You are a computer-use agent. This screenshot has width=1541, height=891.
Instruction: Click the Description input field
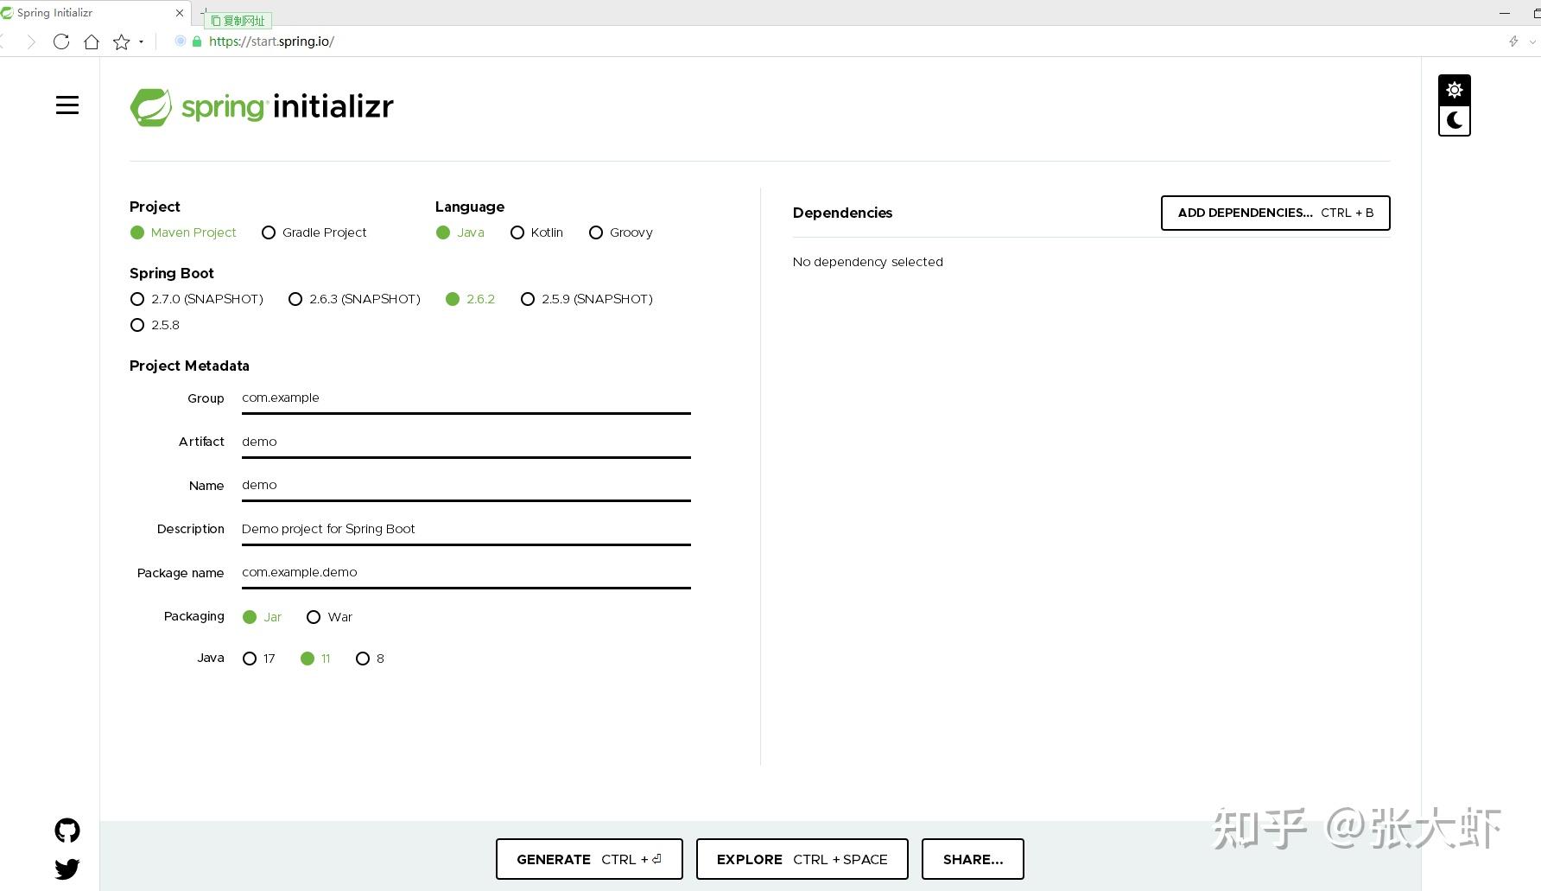[x=466, y=529]
